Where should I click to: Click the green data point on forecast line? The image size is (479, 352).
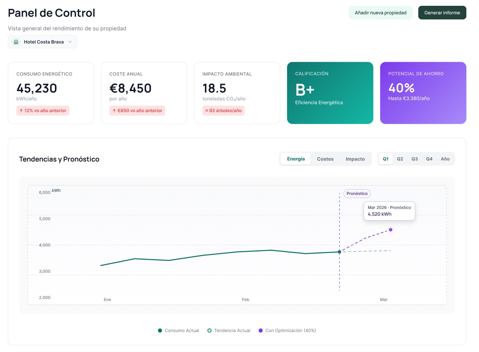339,252
